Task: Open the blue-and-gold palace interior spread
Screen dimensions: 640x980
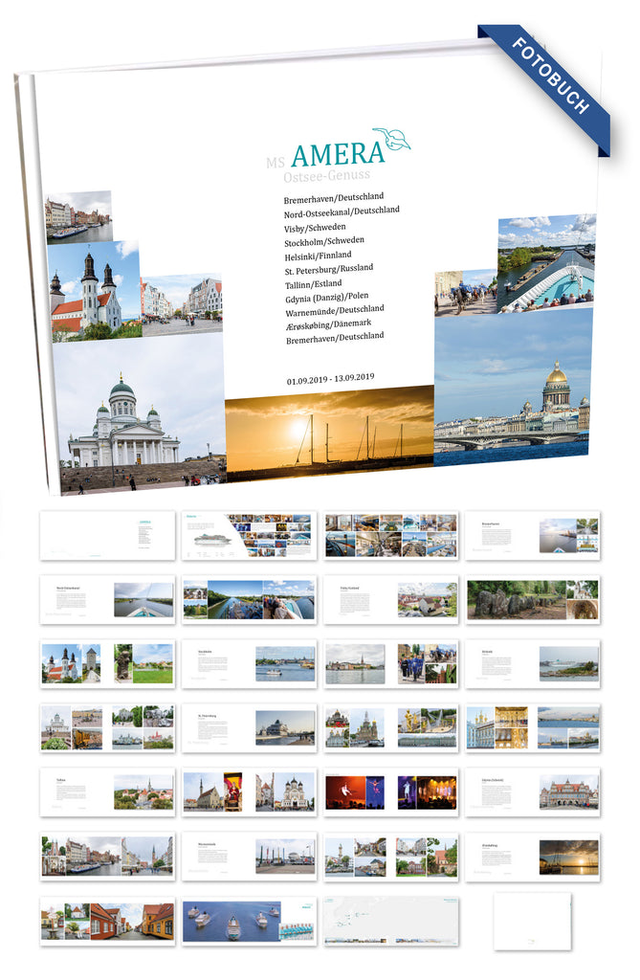Action: (x=533, y=728)
